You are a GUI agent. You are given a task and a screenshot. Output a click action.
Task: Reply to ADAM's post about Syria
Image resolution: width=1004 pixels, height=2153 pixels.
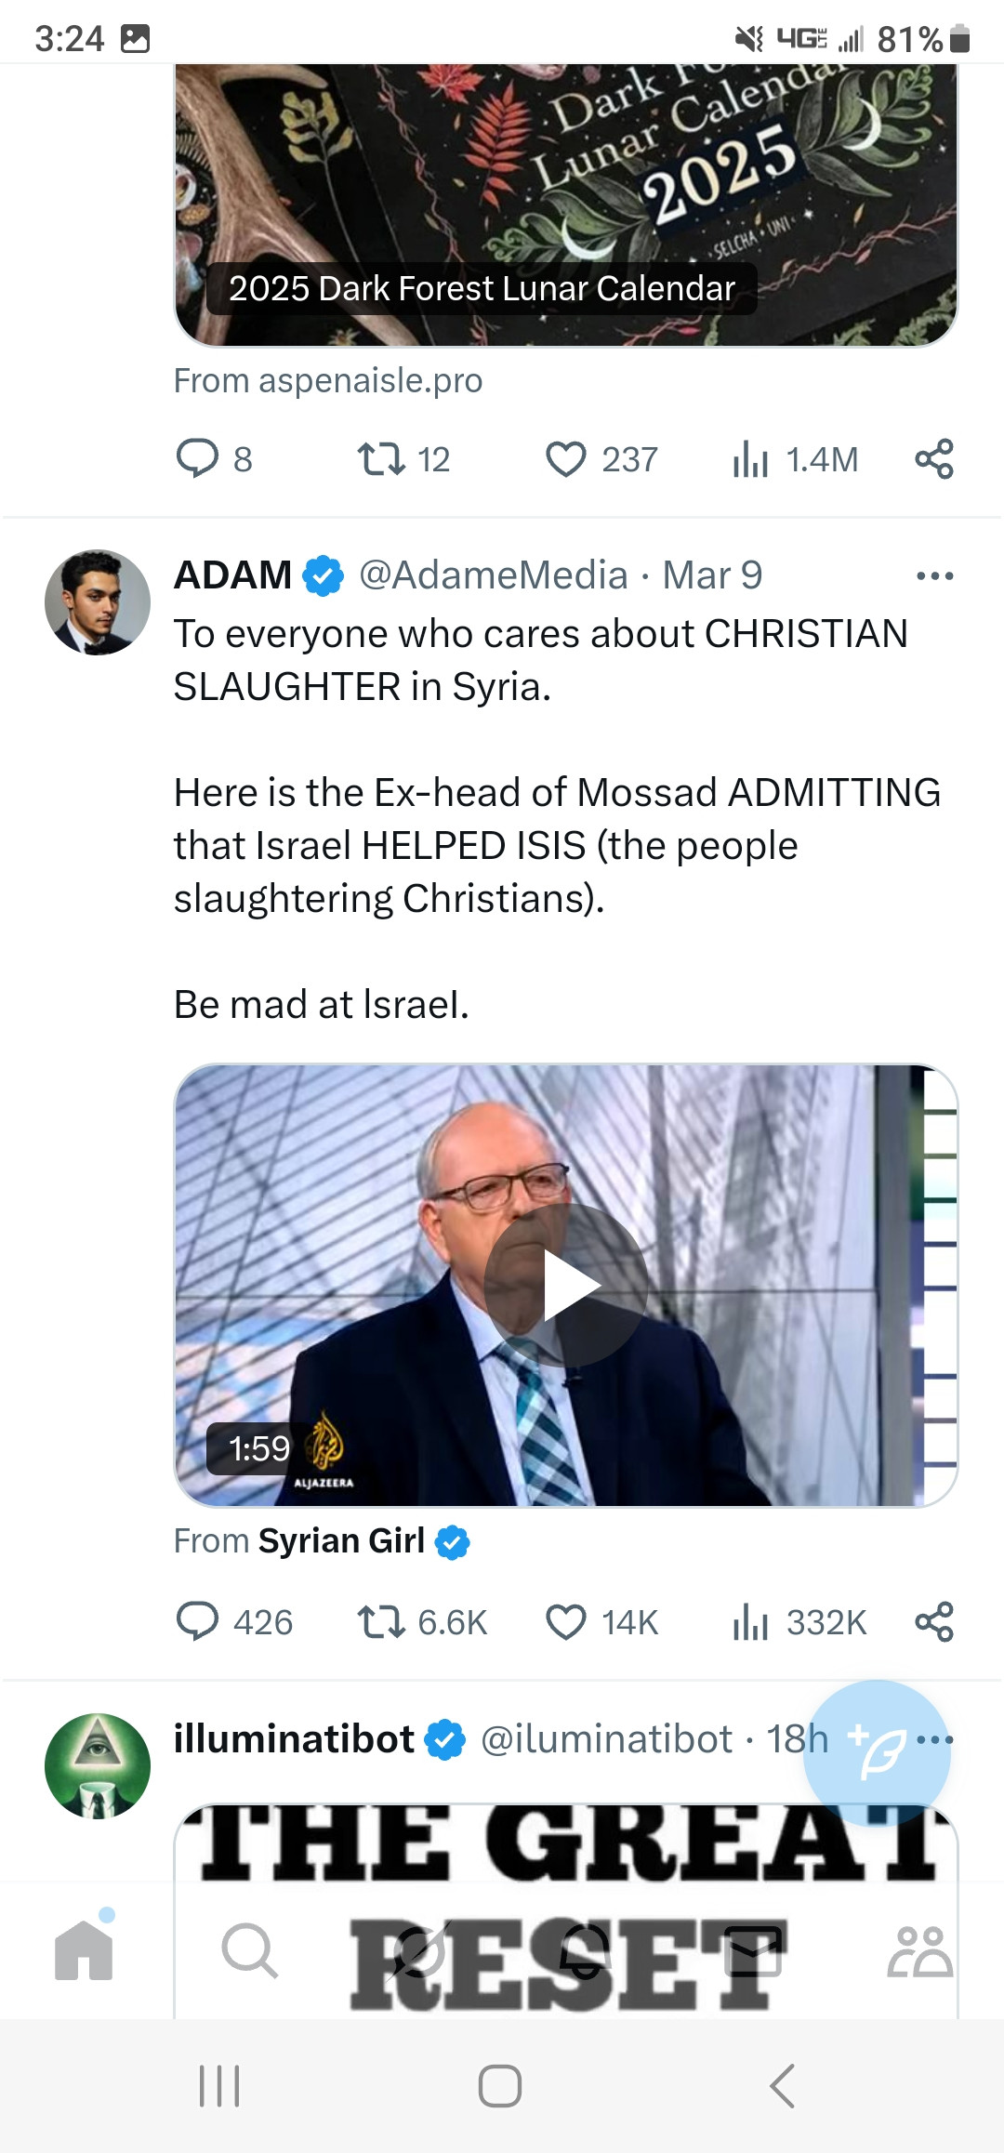198,1622
